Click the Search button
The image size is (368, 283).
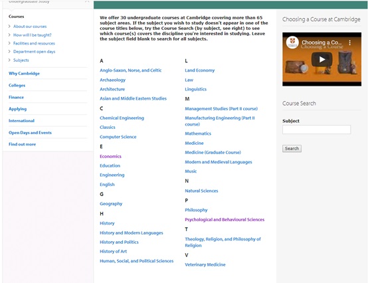pos(292,149)
